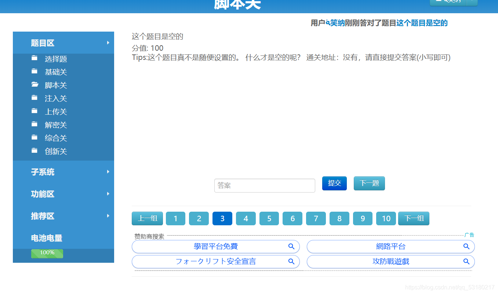Viewport: 498px width, 294px height.
Task: Go to next question with 下一题
Action: (369, 183)
